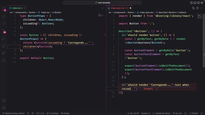Screen dimensions: 205x115
Task: Open Git Graph from status bar
Action: (x=65, y=113)
